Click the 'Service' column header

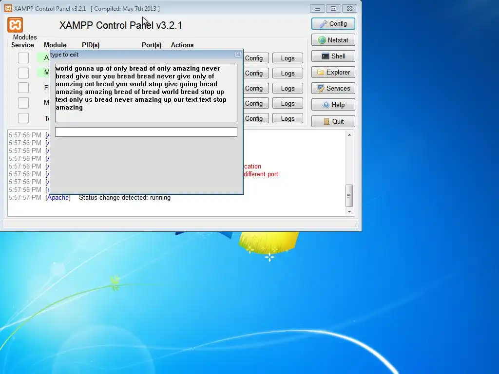(x=22, y=45)
